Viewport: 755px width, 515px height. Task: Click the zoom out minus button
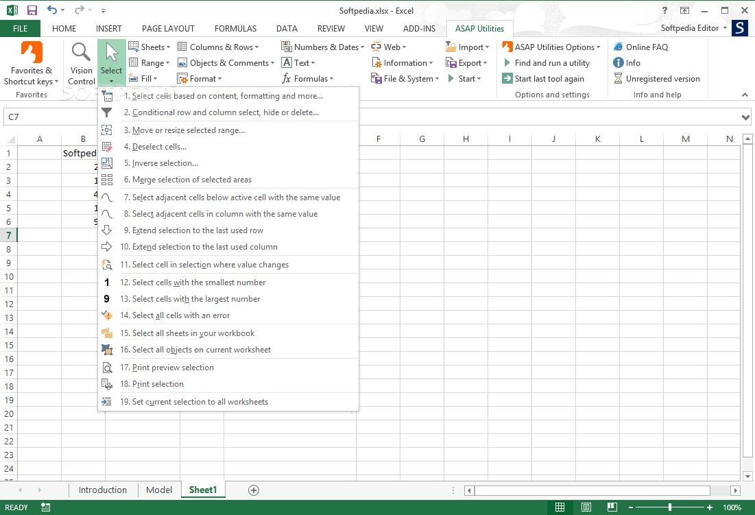click(631, 507)
